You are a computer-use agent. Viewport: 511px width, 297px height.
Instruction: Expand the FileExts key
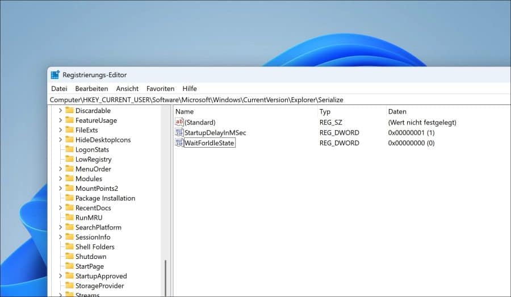(60, 130)
